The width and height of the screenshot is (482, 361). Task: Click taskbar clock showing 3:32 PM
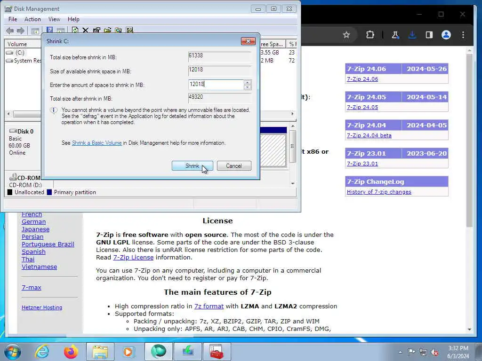(458, 348)
